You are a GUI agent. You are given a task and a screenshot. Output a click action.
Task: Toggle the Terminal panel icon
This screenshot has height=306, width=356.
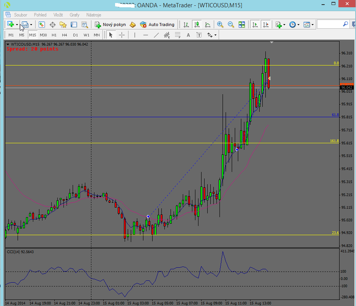click(74, 25)
